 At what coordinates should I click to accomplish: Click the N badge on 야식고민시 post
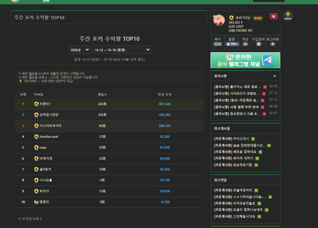pyautogui.click(x=253, y=139)
